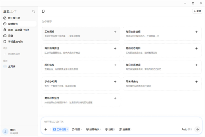Select the 学点小知识 card title
The image size is (205, 137).
51,81
